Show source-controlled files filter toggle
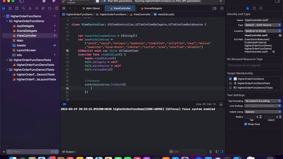 click(x=57, y=152)
